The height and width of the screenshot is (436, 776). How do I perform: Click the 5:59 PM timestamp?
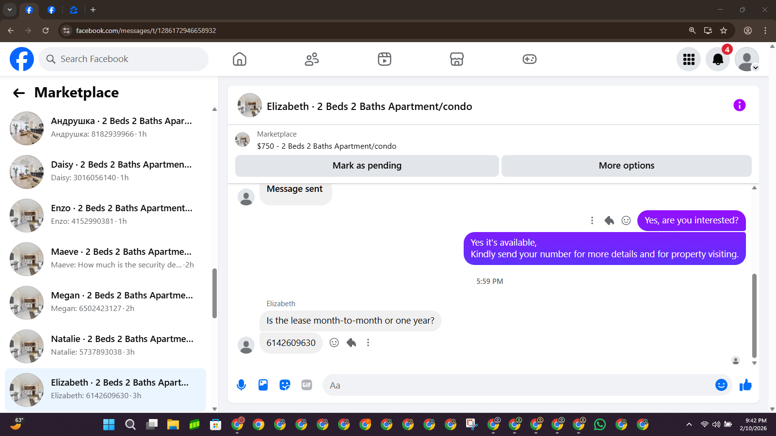[x=490, y=281]
